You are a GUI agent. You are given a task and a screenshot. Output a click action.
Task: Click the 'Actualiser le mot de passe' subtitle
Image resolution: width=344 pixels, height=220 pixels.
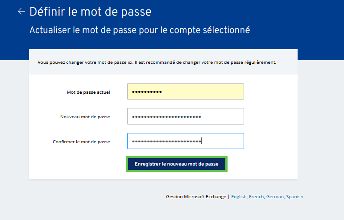(x=140, y=30)
